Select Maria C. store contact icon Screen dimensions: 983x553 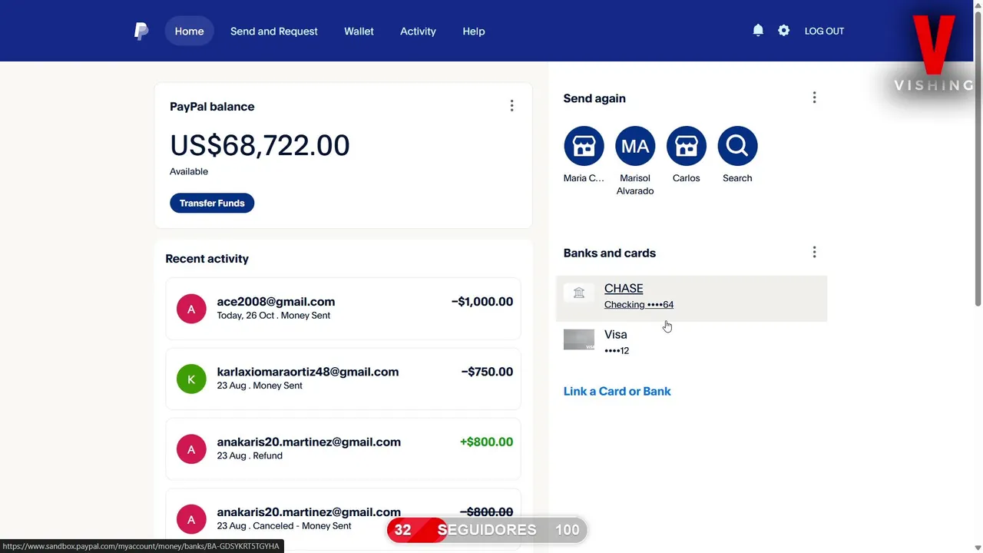(x=584, y=146)
